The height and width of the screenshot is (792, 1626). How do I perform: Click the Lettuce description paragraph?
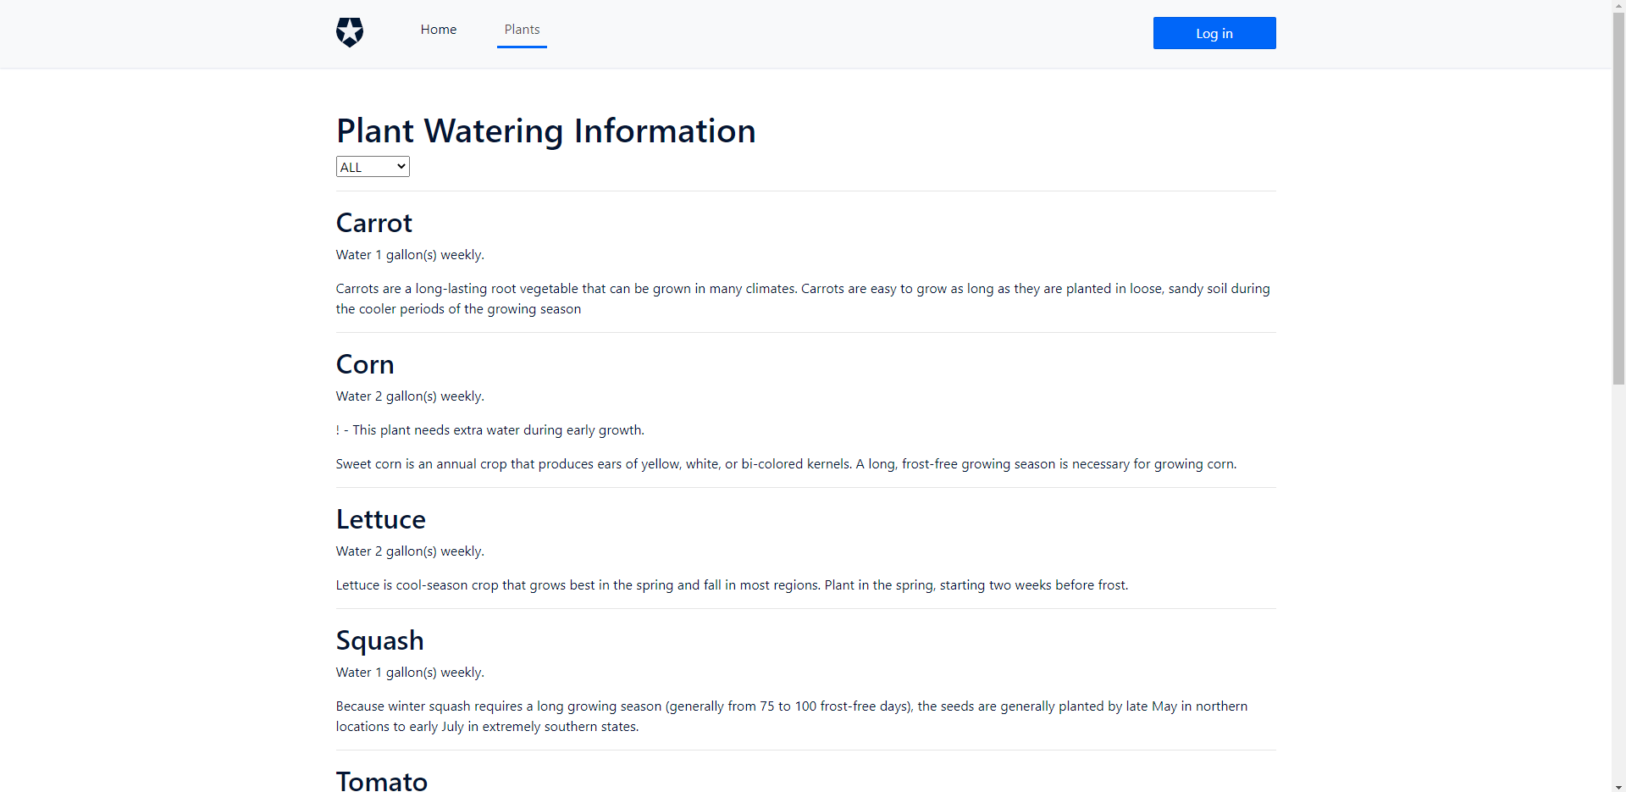click(x=732, y=585)
